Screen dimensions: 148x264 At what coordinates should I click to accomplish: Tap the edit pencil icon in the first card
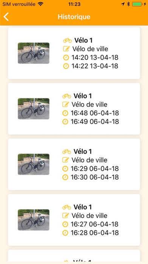coord(66,49)
